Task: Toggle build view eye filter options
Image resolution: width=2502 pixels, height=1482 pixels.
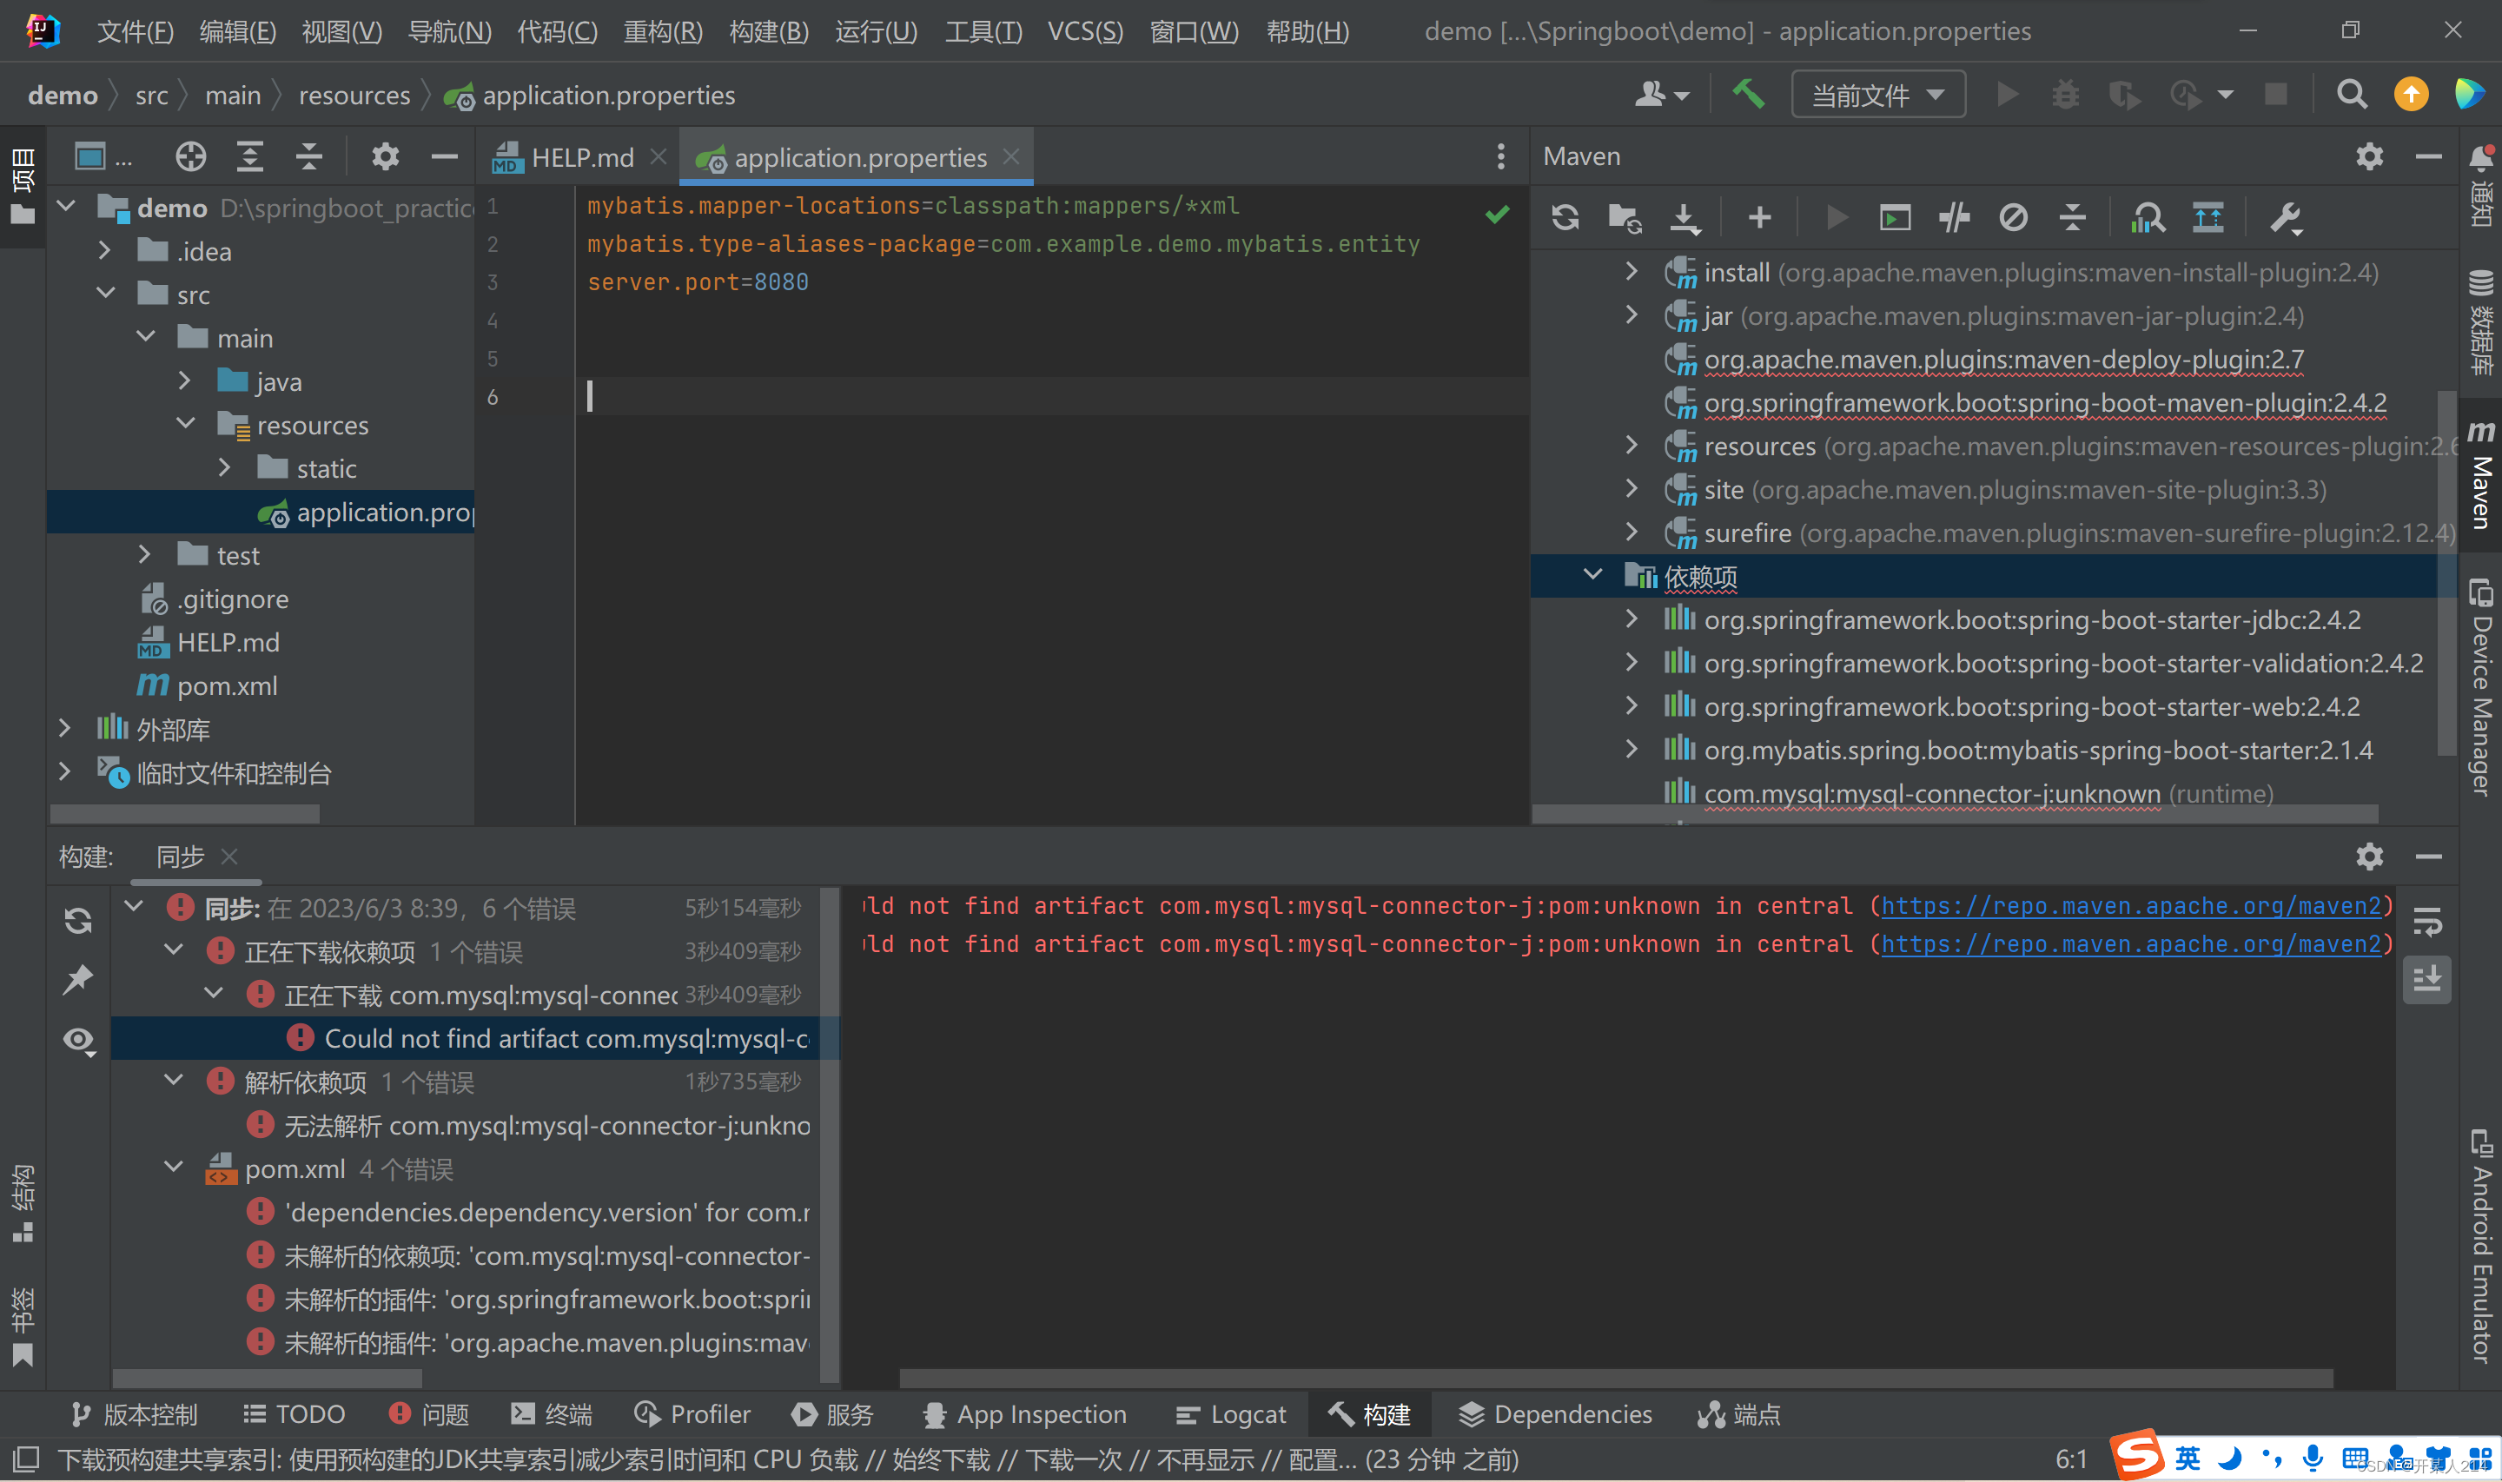Action: pos(78,1040)
